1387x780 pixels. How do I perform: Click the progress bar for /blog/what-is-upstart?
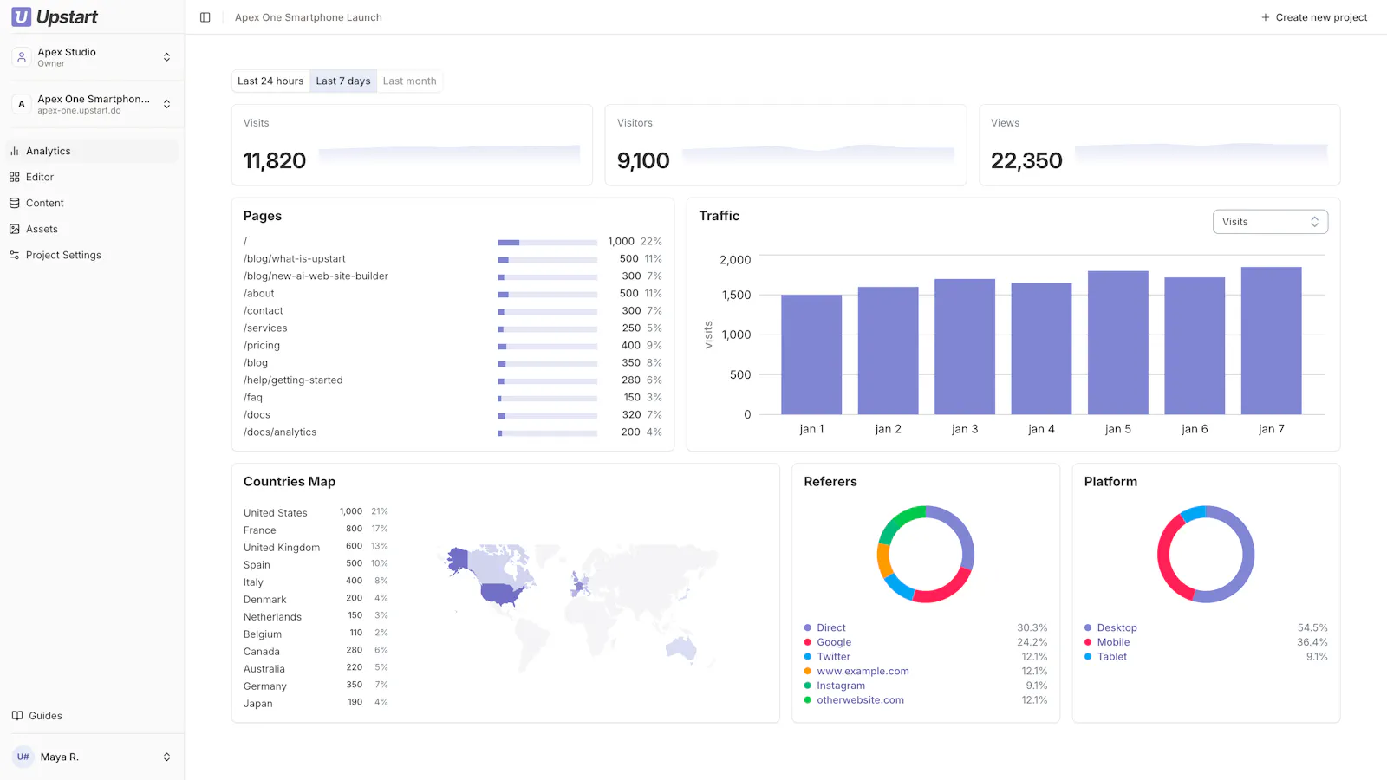[548, 259]
